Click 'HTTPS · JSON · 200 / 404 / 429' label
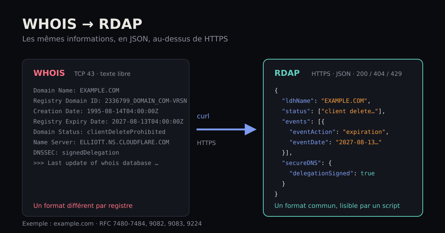 tap(356, 74)
